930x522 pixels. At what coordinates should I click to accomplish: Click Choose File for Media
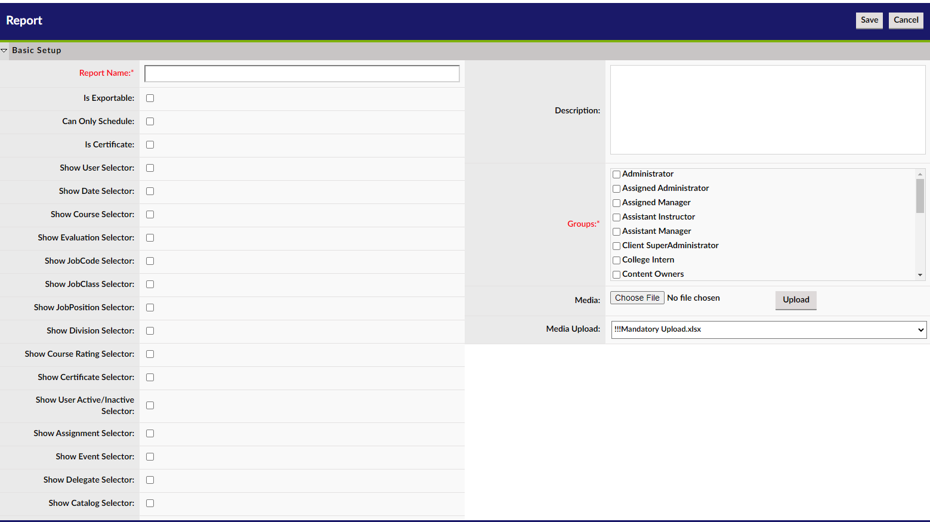pyautogui.click(x=637, y=298)
